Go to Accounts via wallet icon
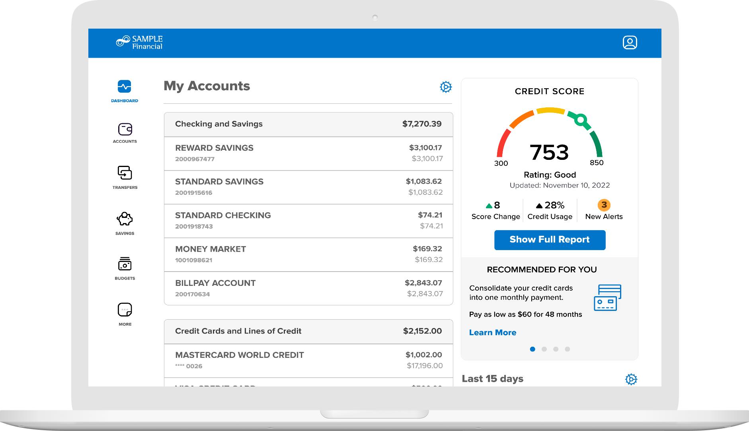Screen dimensions: 749x431 tap(125, 130)
